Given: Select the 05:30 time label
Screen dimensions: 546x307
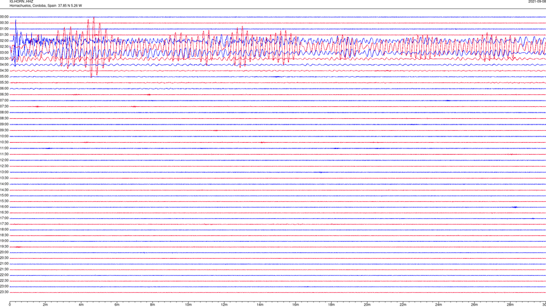Looking at the screenshot, I should tap(4, 82).
